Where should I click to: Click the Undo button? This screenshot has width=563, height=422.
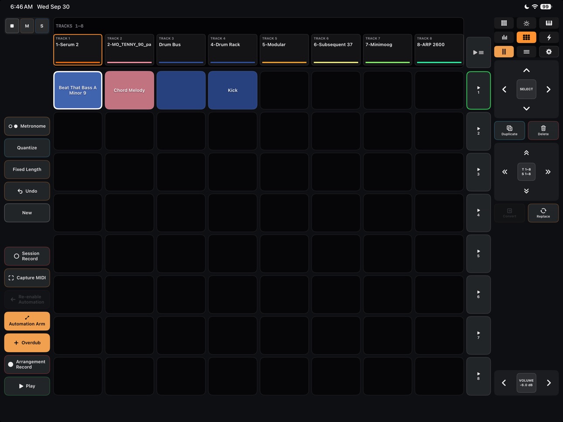(x=27, y=191)
